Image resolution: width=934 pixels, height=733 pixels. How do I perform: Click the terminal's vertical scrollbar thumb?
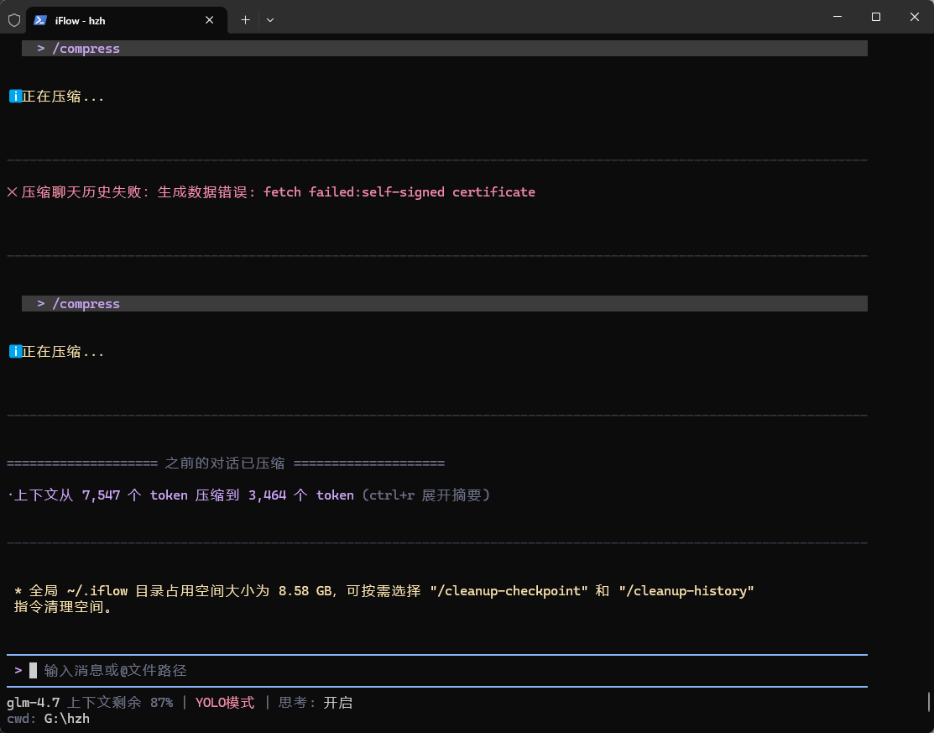click(928, 701)
